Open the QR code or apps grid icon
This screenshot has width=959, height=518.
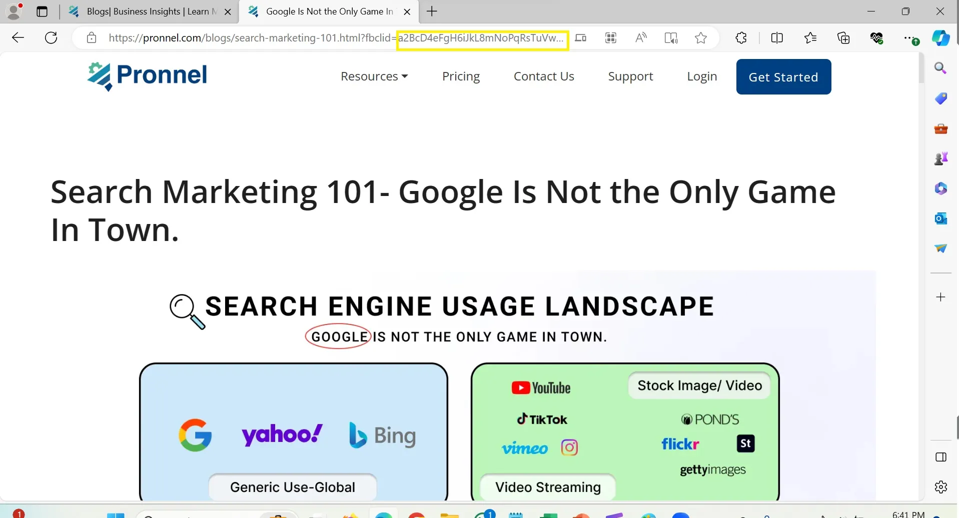click(x=611, y=38)
